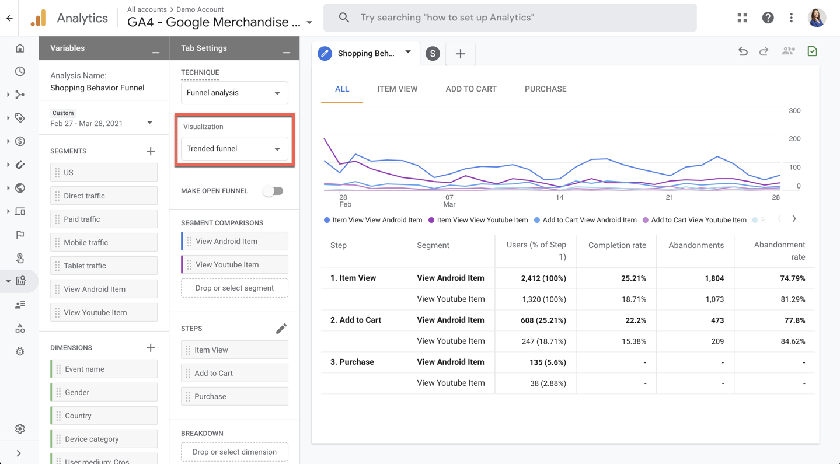Redo the last change
The height and width of the screenshot is (464, 840).
pyautogui.click(x=764, y=51)
